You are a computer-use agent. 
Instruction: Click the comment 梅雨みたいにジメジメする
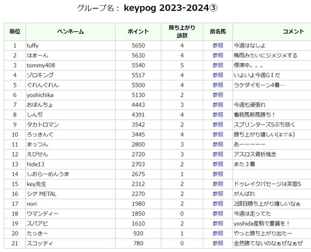click(x=266, y=56)
